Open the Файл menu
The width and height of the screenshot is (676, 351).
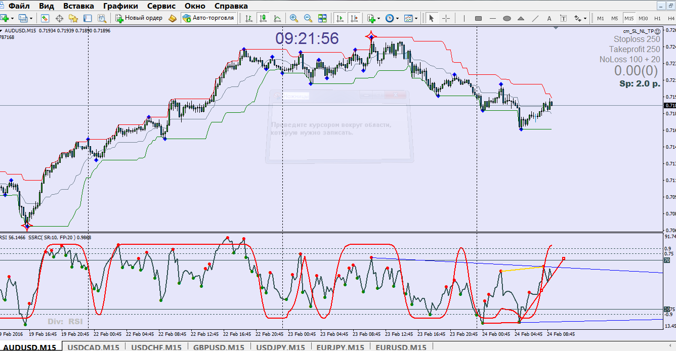(x=19, y=6)
